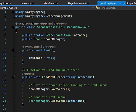136x112 pixels.
Task: Collapse the using directives block
Action: (14, 12)
